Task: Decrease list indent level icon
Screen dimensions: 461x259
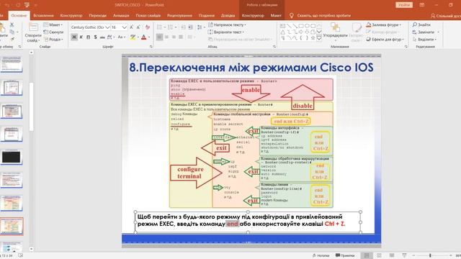Action: (184, 27)
